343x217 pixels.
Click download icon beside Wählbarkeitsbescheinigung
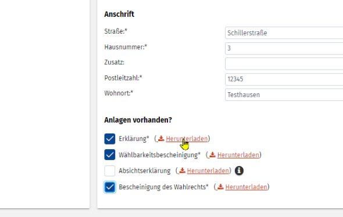212,154
